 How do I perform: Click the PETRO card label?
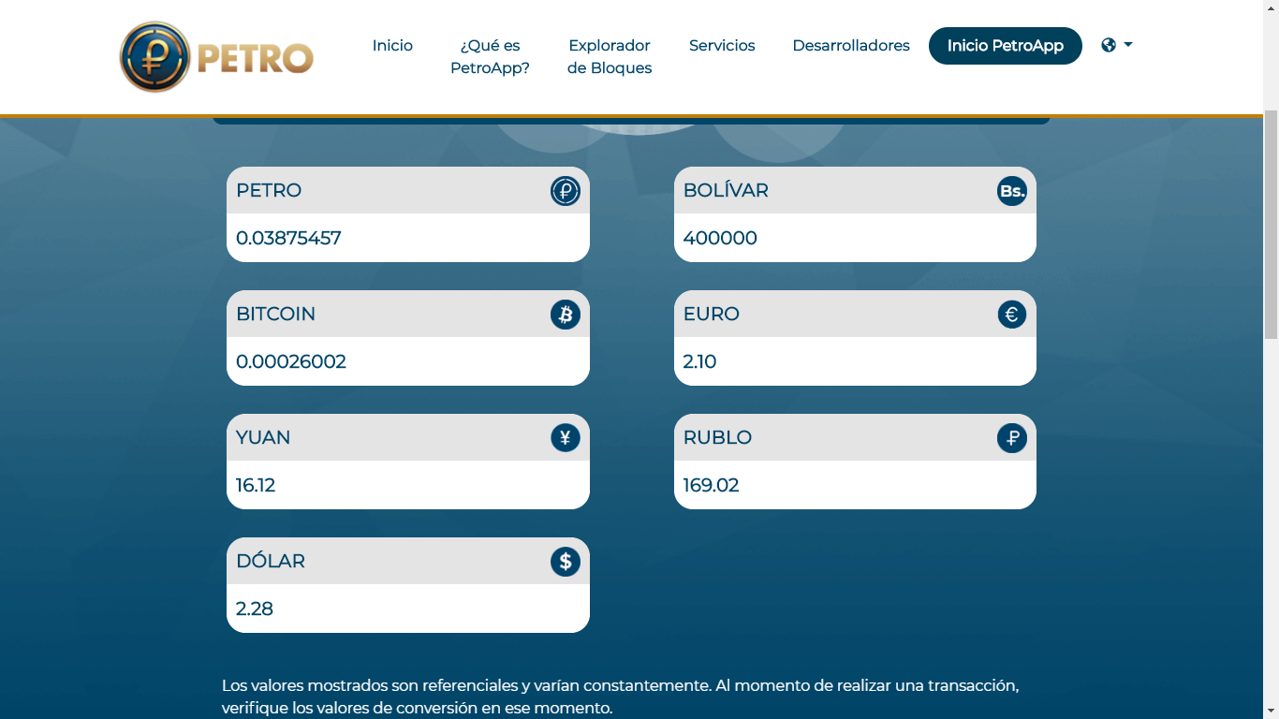(269, 190)
